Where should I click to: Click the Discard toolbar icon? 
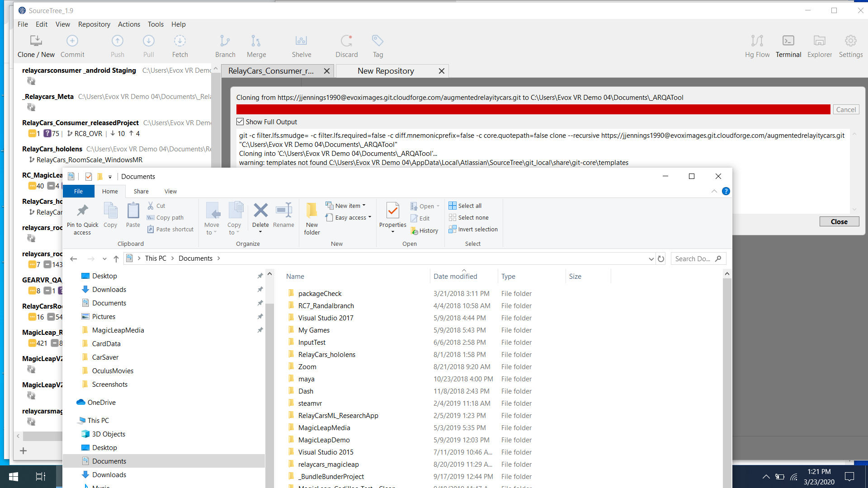coord(347,46)
